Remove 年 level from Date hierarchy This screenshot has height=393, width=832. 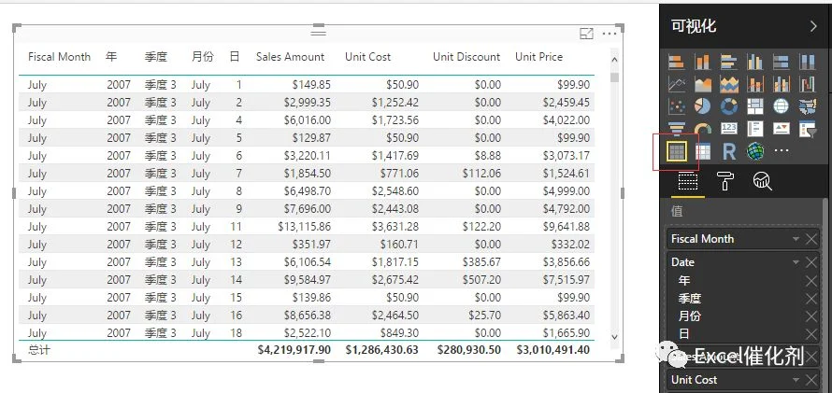point(811,281)
